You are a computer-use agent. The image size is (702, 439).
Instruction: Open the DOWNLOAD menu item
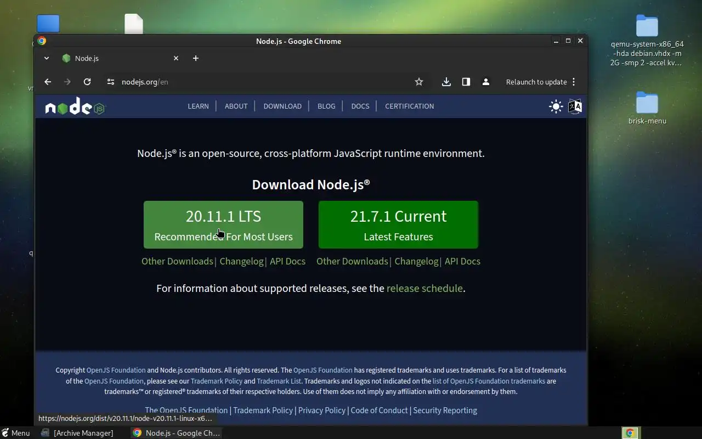pos(282,106)
